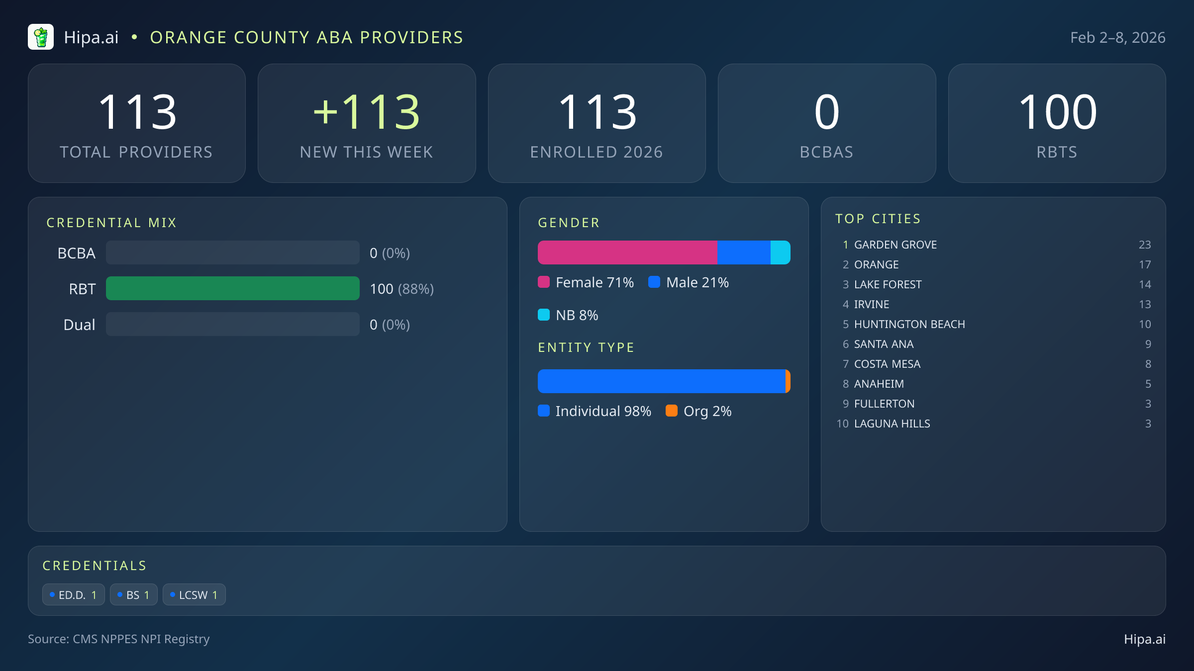Open the Total Providers stat card

coord(137,123)
